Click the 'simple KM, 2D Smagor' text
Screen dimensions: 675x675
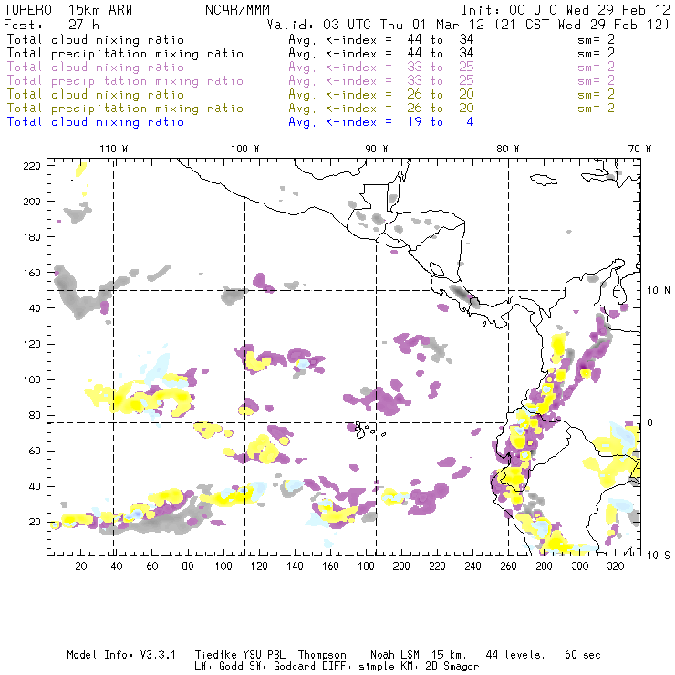pos(419,667)
